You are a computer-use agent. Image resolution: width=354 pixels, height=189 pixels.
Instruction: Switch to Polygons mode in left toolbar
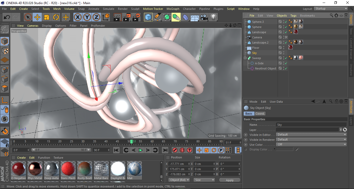click(5, 88)
